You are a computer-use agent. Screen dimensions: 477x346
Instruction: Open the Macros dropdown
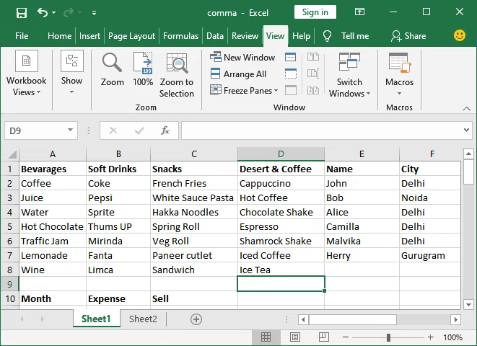pyautogui.click(x=400, y=74)
